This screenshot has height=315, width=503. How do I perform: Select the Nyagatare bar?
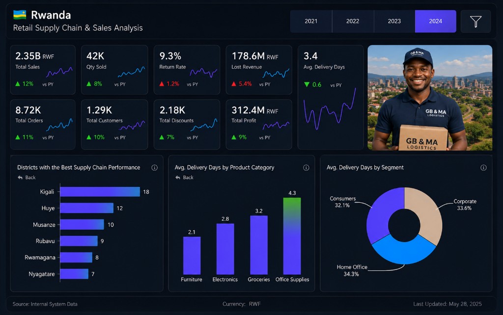click(x=74, y=274)
